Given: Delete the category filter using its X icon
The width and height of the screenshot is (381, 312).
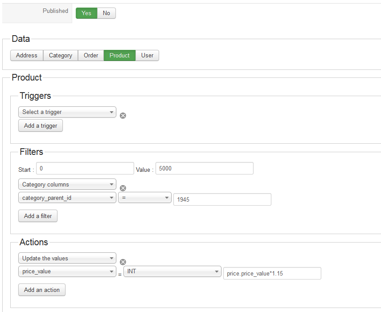Looking at the screenshot, I should point(123,188).
